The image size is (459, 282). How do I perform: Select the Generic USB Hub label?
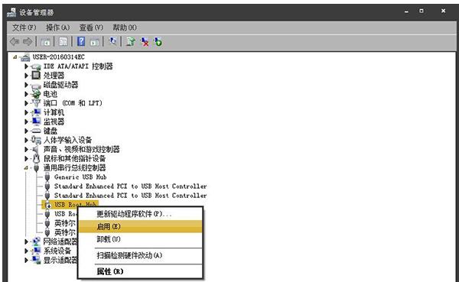[80, 177]
